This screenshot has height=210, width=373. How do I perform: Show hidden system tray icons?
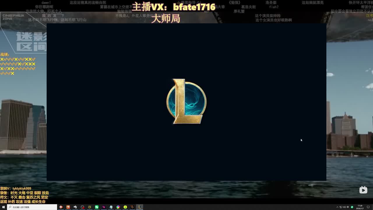pos(337,207)
